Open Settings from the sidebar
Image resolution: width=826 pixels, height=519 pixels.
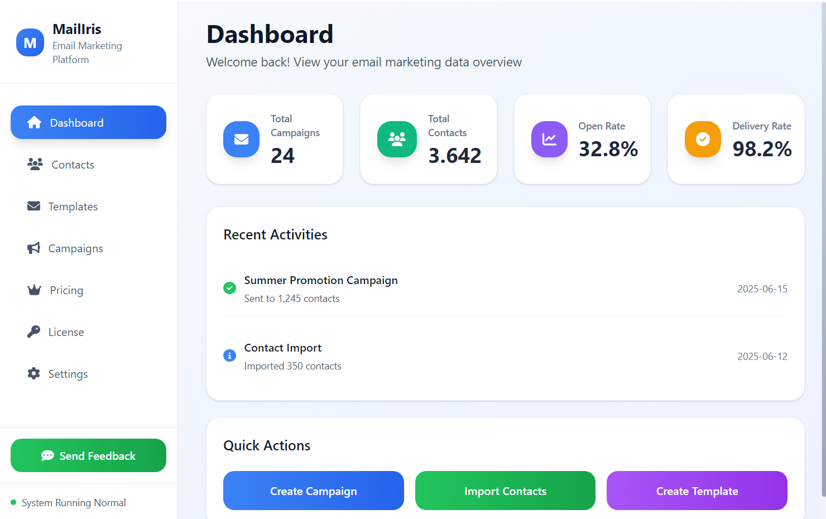(88, 373)
